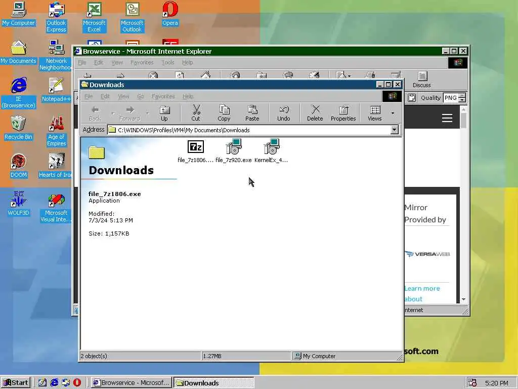Open My Documents desktop folder

click(x=18, y=52)
